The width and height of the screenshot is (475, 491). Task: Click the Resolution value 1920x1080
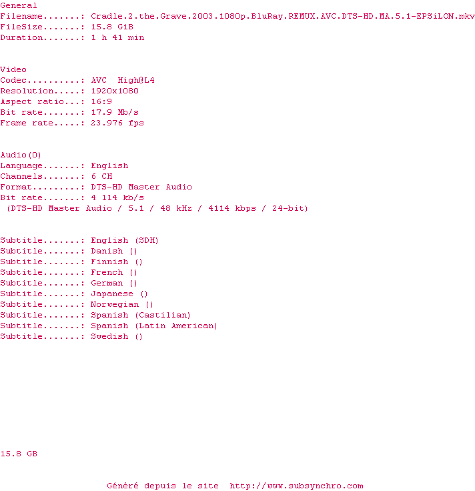[115, 91]
